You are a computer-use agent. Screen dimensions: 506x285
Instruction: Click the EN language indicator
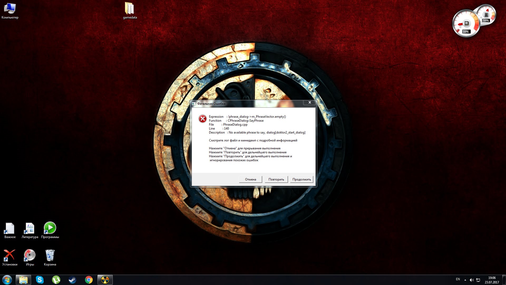point(458,279)
